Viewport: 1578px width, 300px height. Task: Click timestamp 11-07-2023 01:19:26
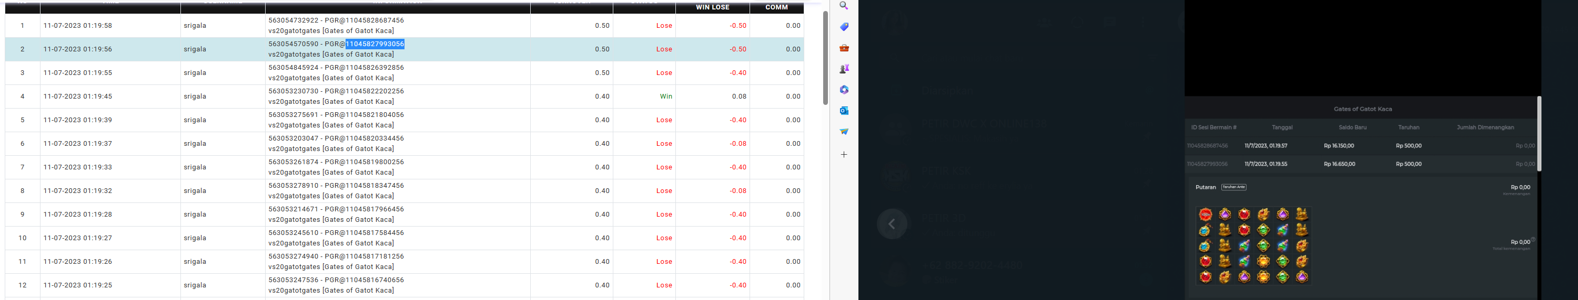pos(78,262)
